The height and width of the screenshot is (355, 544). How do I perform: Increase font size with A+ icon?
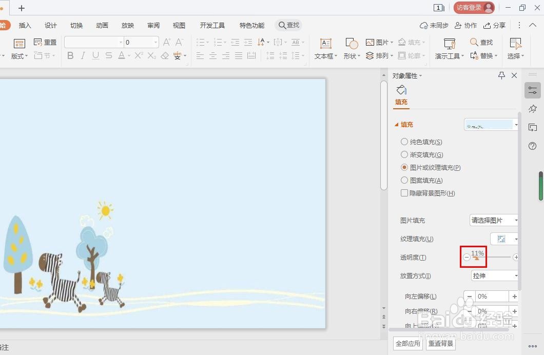pos(166,42)
